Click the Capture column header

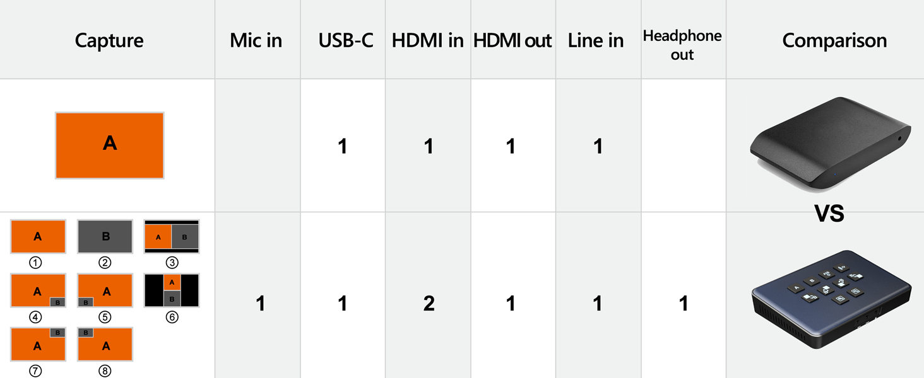pyautogui.click(x=109, y=41)
